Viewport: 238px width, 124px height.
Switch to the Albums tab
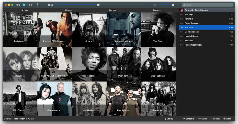[x=69, y=10]
